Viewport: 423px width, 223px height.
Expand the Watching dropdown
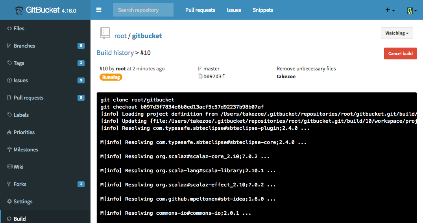[x=397, y=33]
